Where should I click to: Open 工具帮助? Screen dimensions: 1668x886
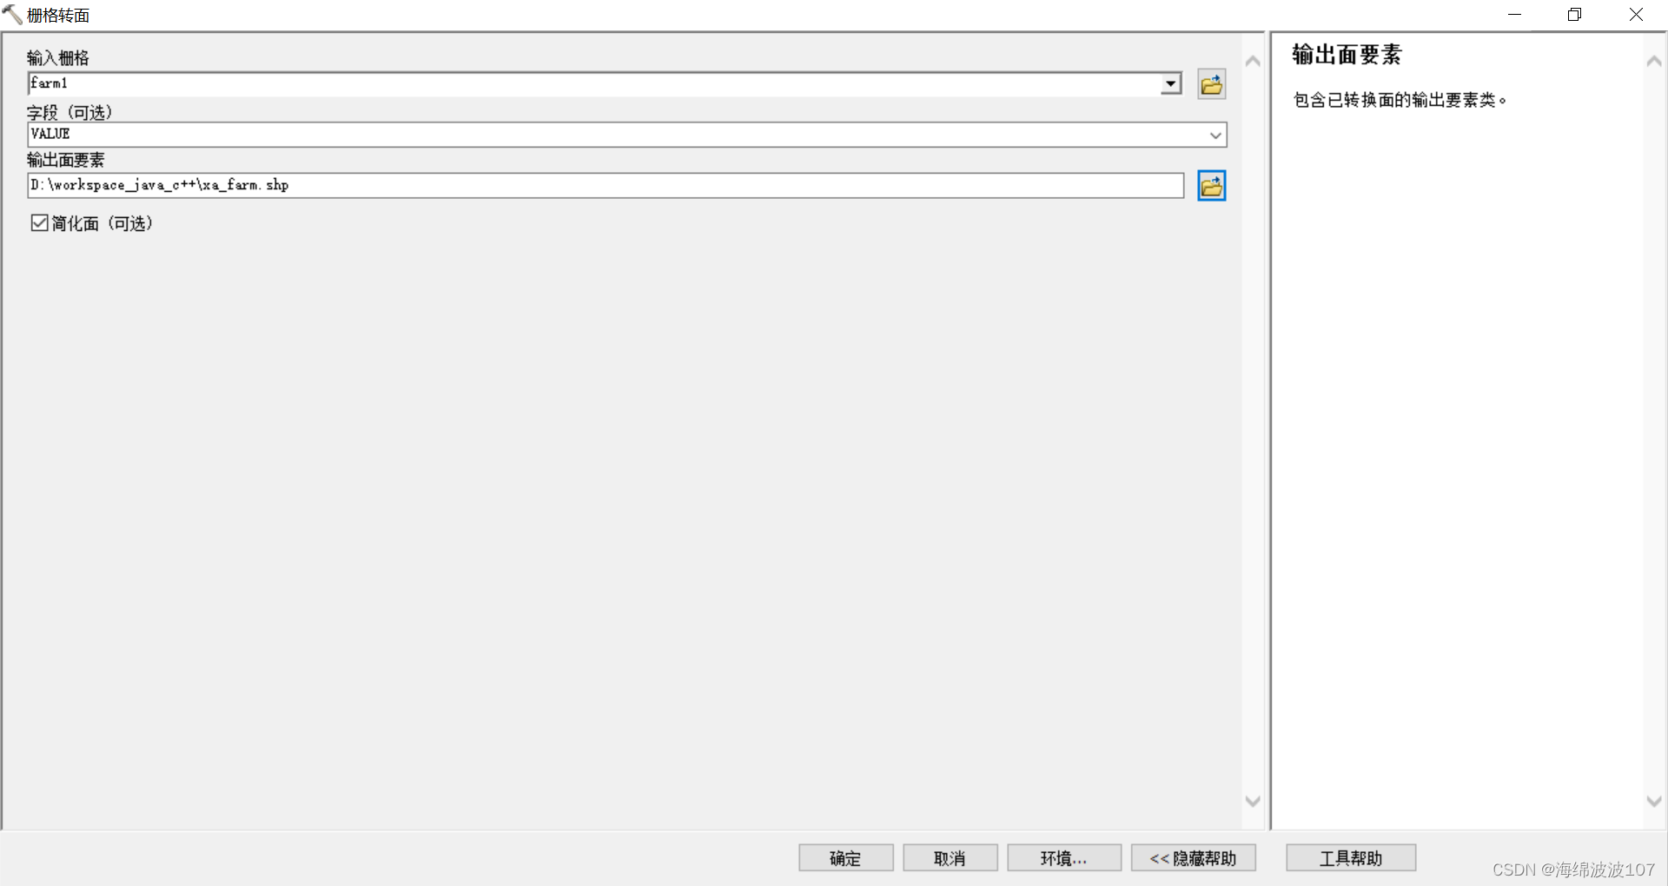1351,858
